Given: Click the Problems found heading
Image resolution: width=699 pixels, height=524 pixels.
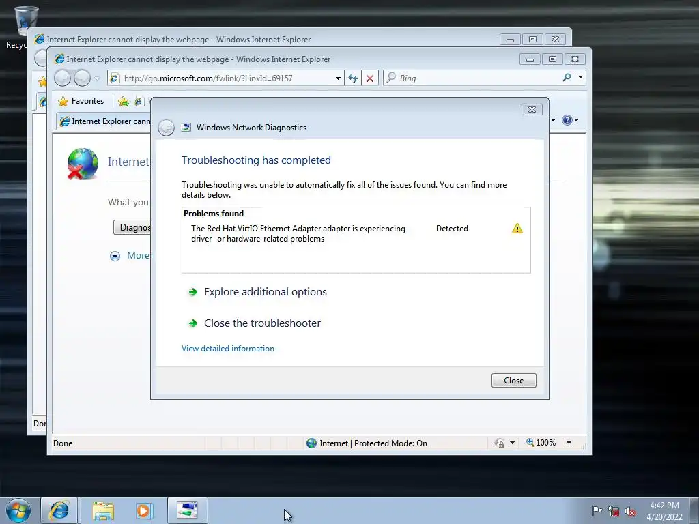Looking at the screenshot, I should point(214,214).
